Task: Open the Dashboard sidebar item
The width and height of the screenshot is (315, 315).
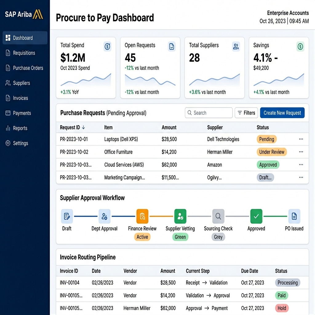Action: [x=25, y=38]
